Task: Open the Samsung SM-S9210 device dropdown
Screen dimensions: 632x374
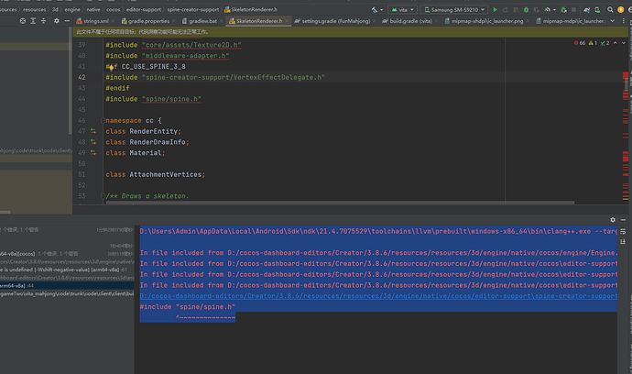Action: coord(453,10)
